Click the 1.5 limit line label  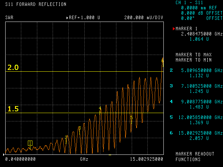13,109
